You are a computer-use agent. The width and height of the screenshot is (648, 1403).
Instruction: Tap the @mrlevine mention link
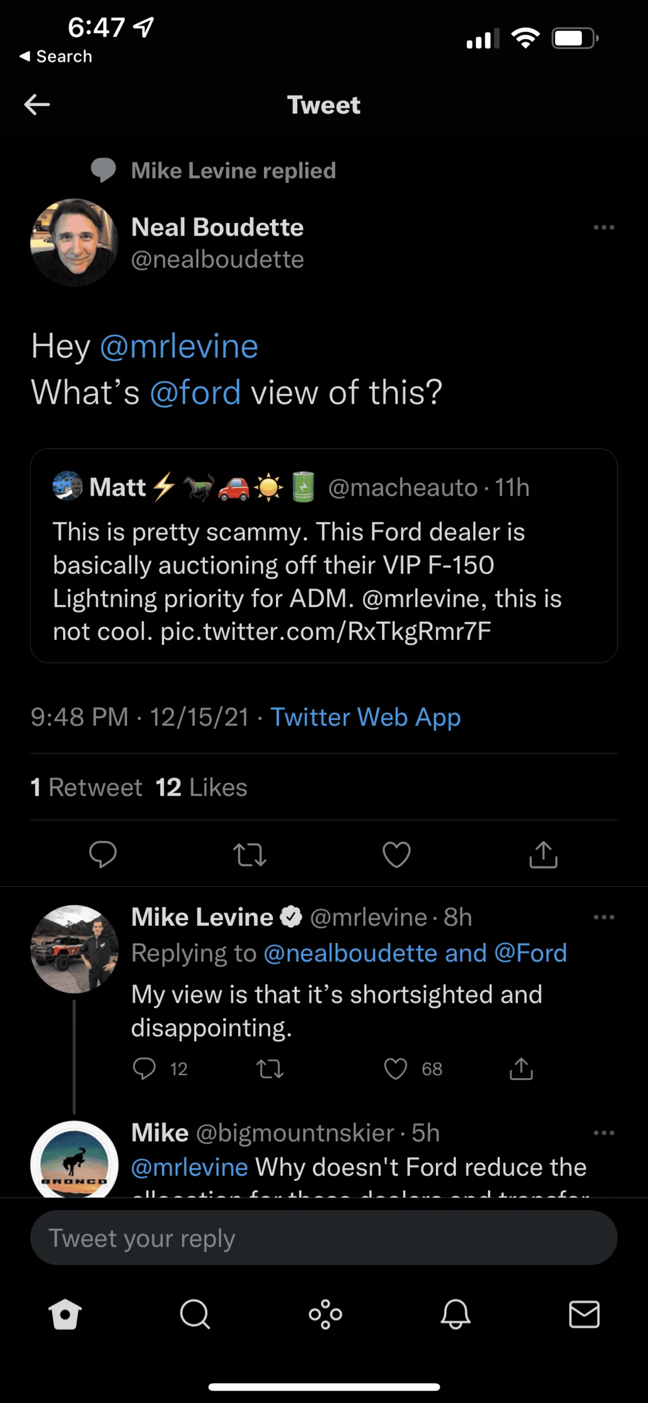click(179, 346)
